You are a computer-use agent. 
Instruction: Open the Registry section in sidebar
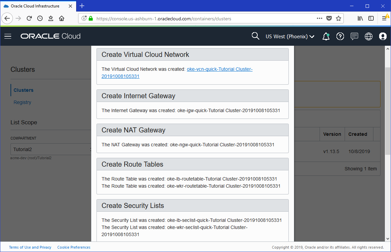(x=22, y=102)
